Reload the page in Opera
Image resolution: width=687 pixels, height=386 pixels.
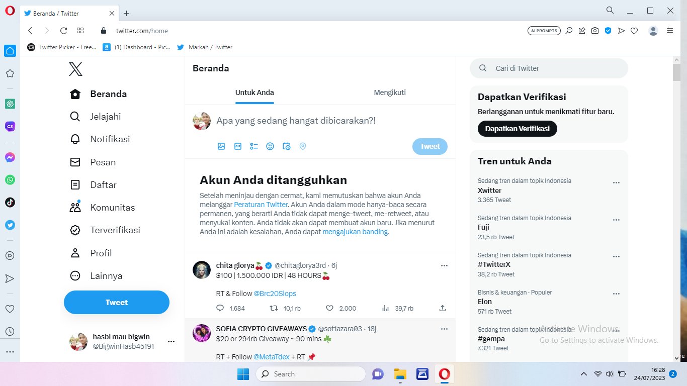click(x=63, y=31)
